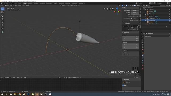This screenshot has width=171, height=96.
Task: Toggle Lock to 3D Cursor checkbox
Action: coord(138,28)
